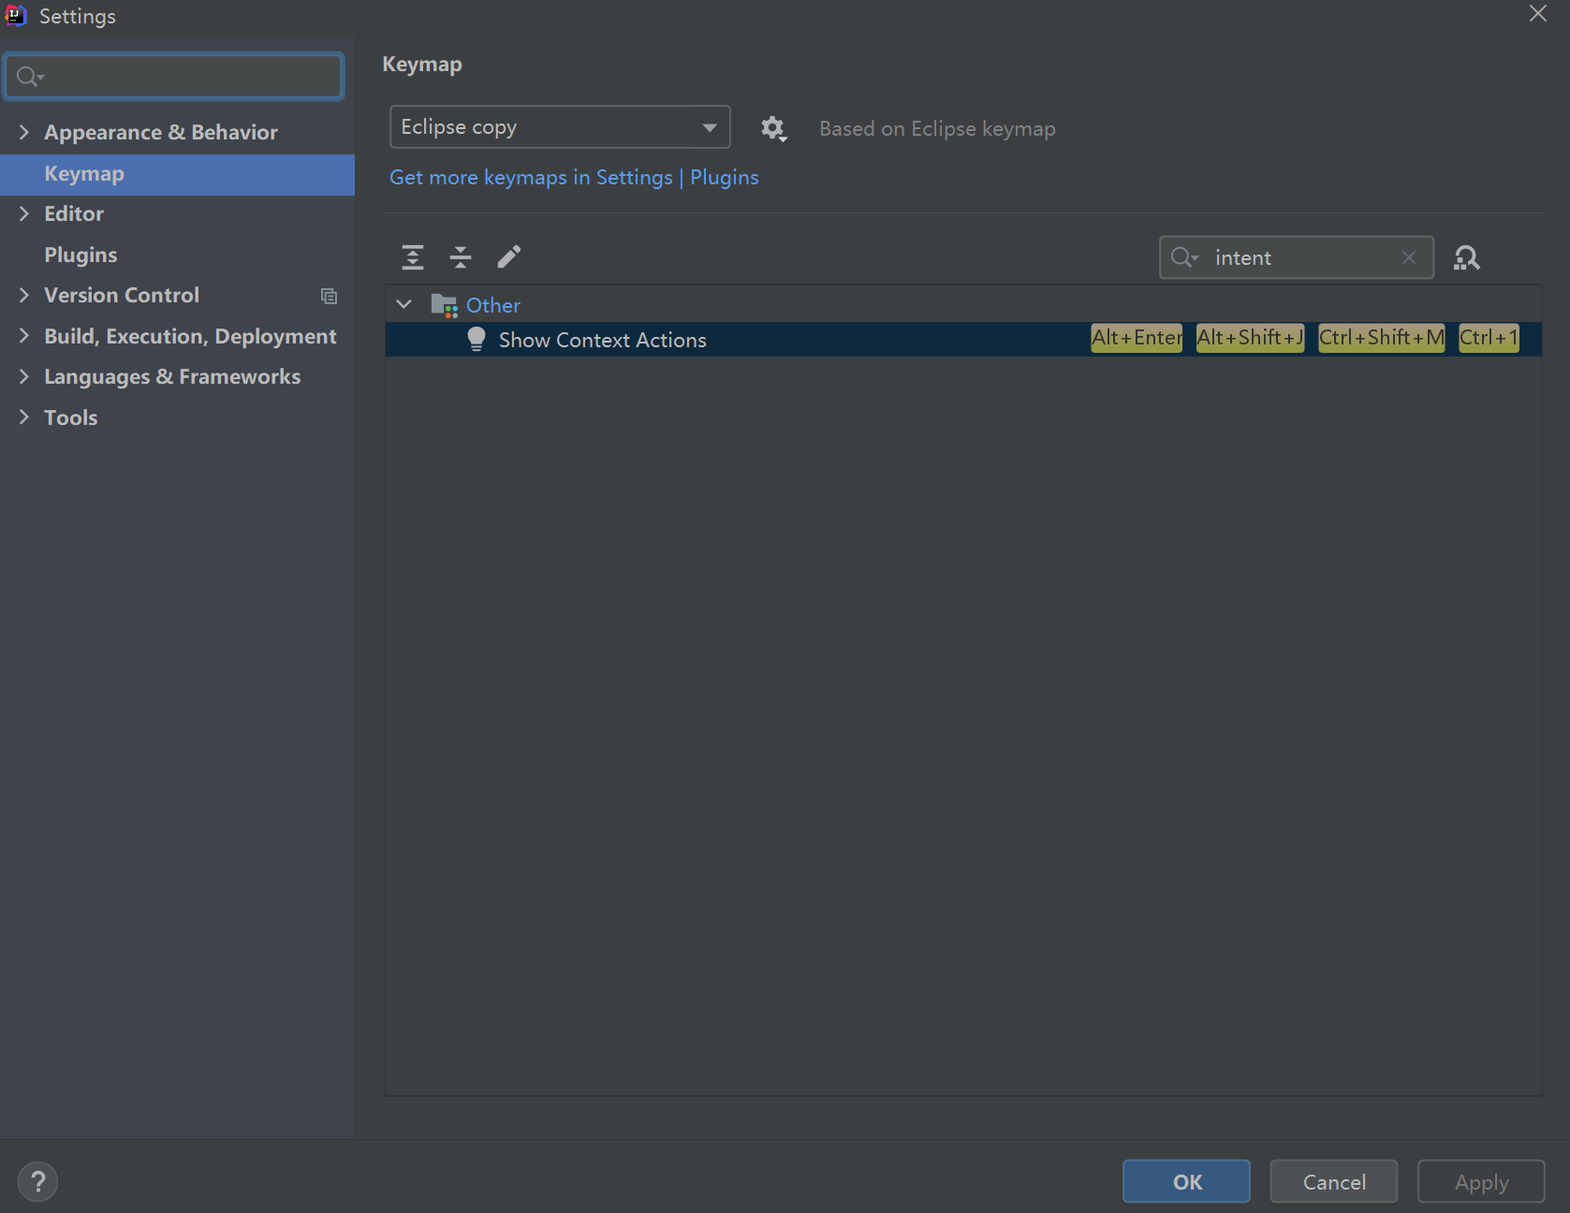Click the lightbulb icon of Show Context Actions

(476, 339)
